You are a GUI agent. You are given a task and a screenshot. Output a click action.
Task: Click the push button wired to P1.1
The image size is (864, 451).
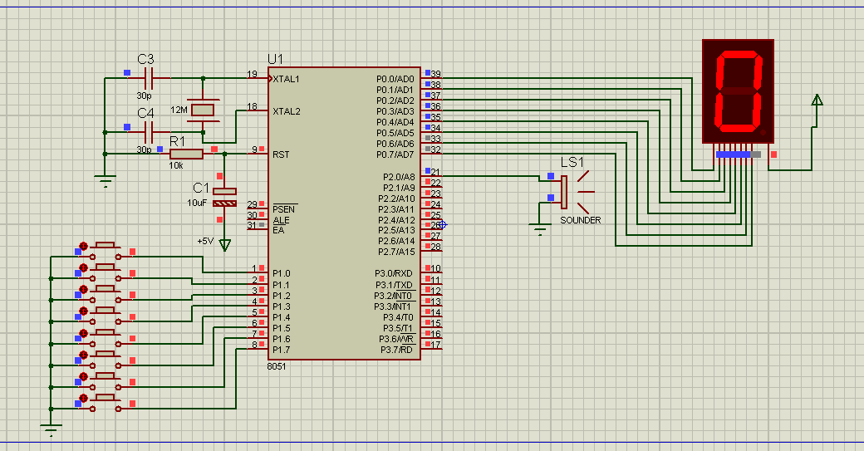[x=105, y=272]
